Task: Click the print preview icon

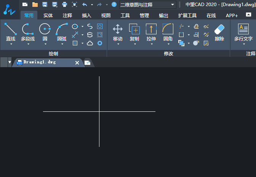Action: (74, 5)
